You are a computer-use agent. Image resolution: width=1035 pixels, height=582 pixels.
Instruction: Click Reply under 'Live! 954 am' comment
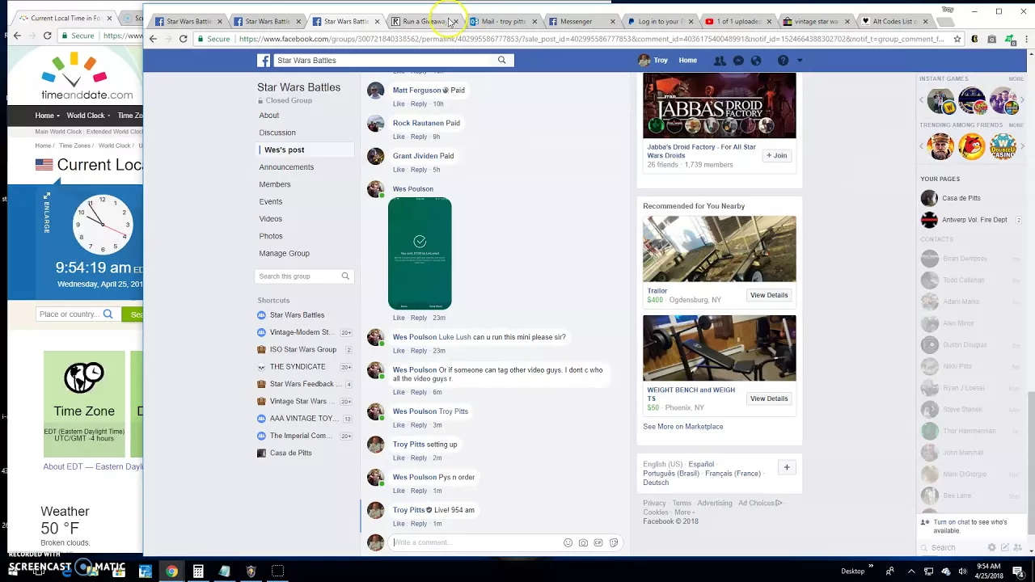click(x=418, y=524)
